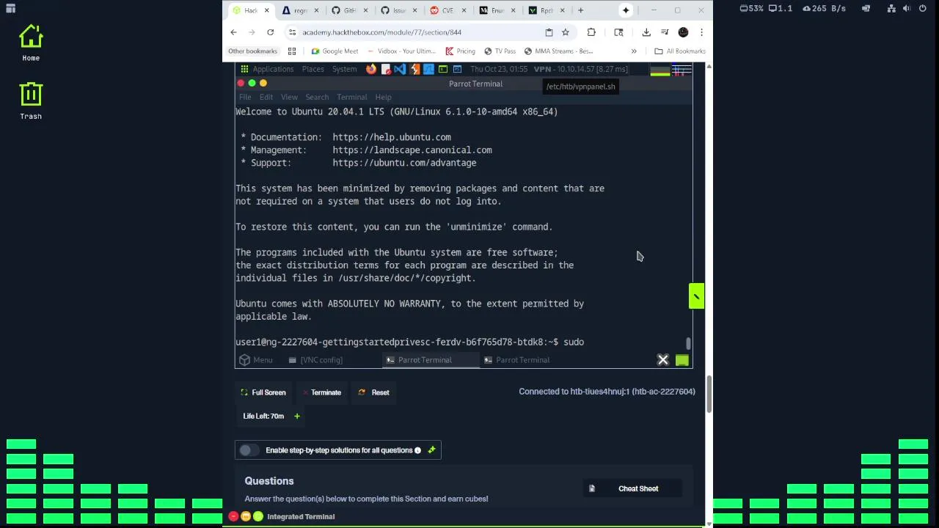Click the info icon after solutions label
This screenshot has height=528, width=939.
click(x=418, y=450)
